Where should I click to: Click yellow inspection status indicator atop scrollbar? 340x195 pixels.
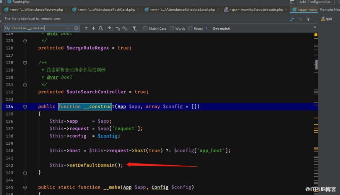pos(316,35)
